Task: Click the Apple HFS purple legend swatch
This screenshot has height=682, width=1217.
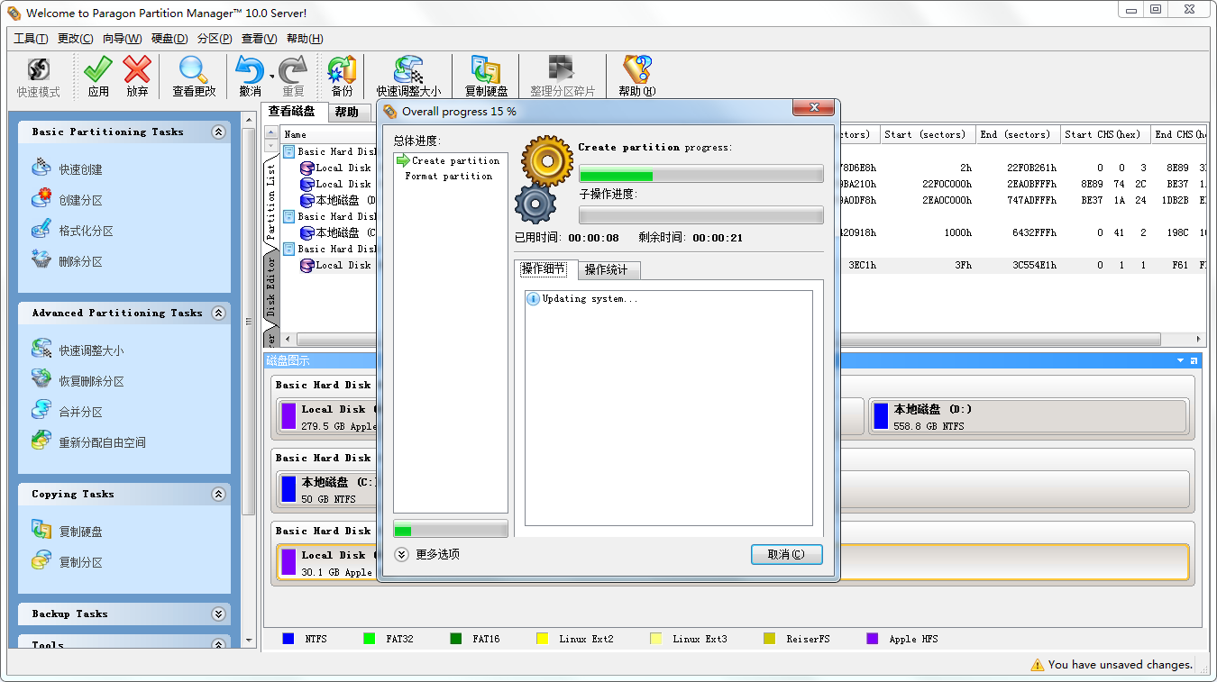Action: (872, 639)
